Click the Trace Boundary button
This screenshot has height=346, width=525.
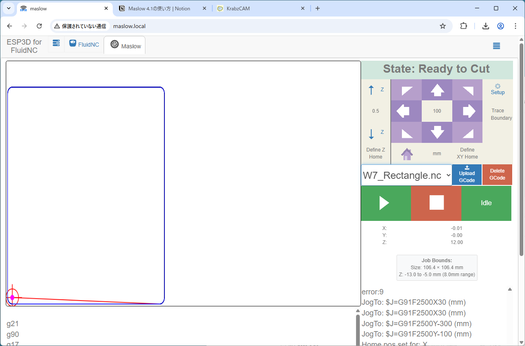tap(501, 114)
